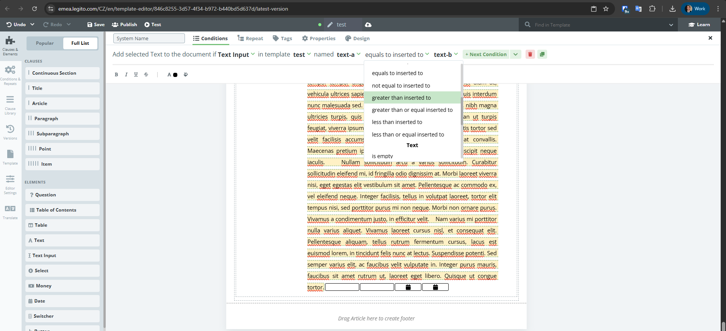
Task: Click the Publish button
Action: pos(125,25)
